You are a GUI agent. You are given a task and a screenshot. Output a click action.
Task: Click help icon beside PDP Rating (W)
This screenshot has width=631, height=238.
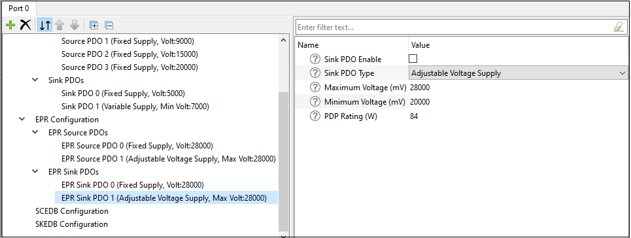pos(315,116)
